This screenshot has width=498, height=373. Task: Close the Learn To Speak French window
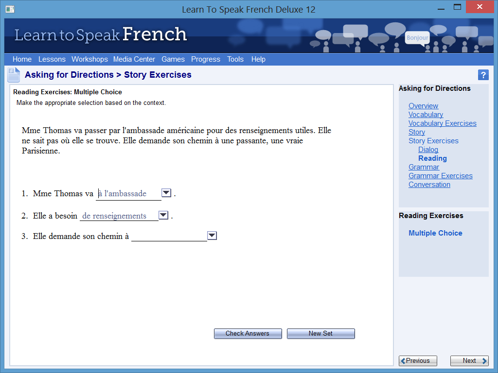click(x=480, y=7)
